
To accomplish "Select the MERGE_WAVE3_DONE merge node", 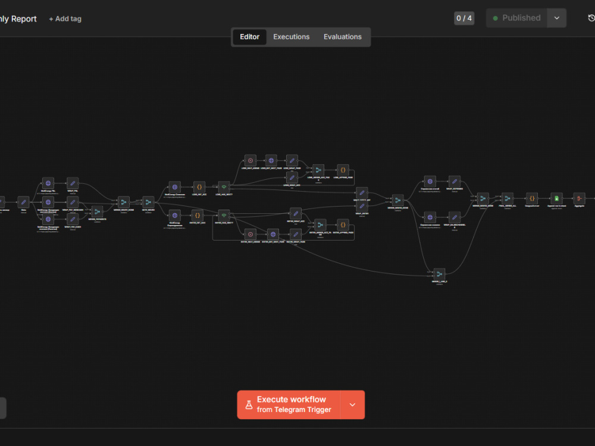I will [x=483, y=198].
